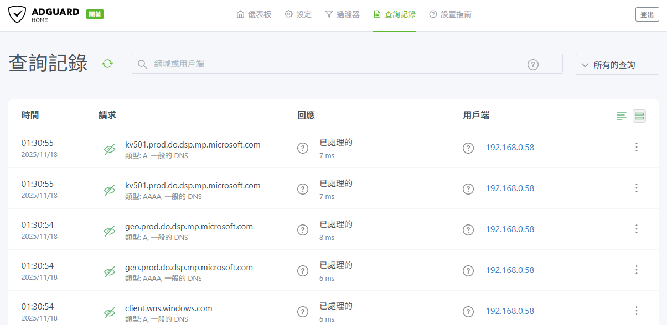Open response details for first kv501 query
This screenshot has width=667, height=325.
pyautogui.click(x=303, y=148)
